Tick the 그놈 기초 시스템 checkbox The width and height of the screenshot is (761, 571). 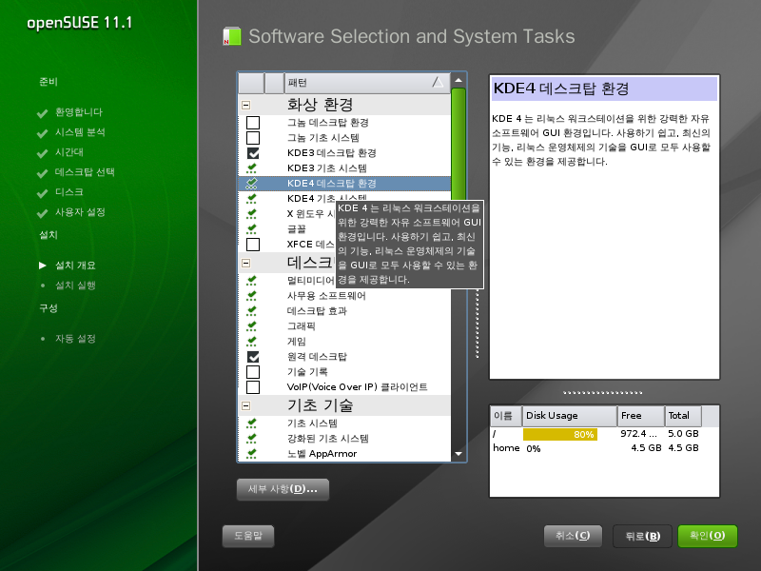pos(253,138)
